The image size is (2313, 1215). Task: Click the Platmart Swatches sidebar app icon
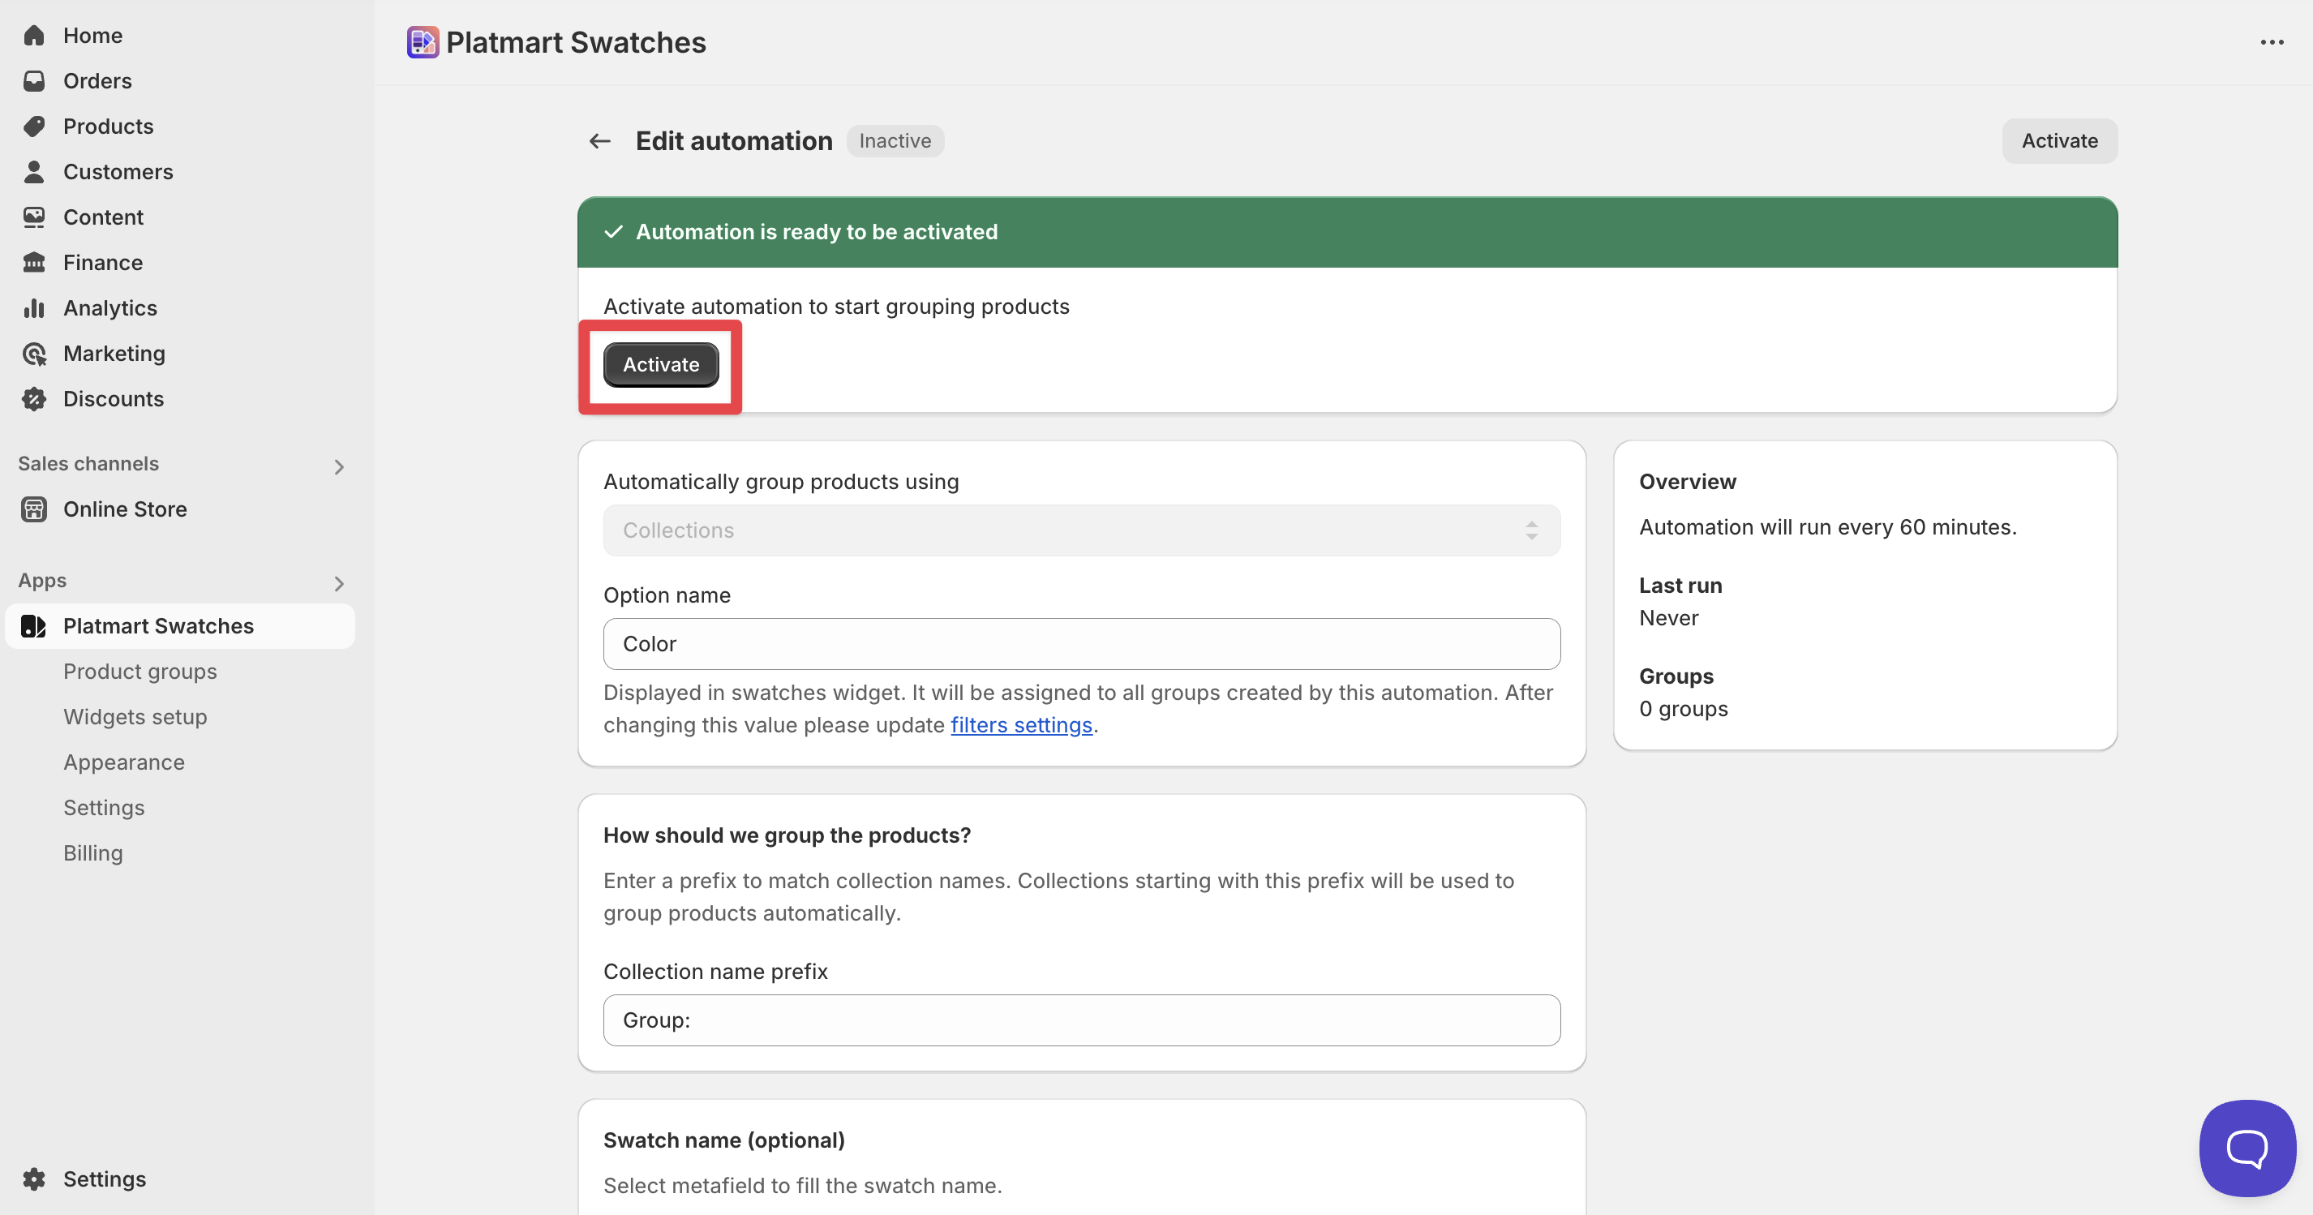click(34, 626)
